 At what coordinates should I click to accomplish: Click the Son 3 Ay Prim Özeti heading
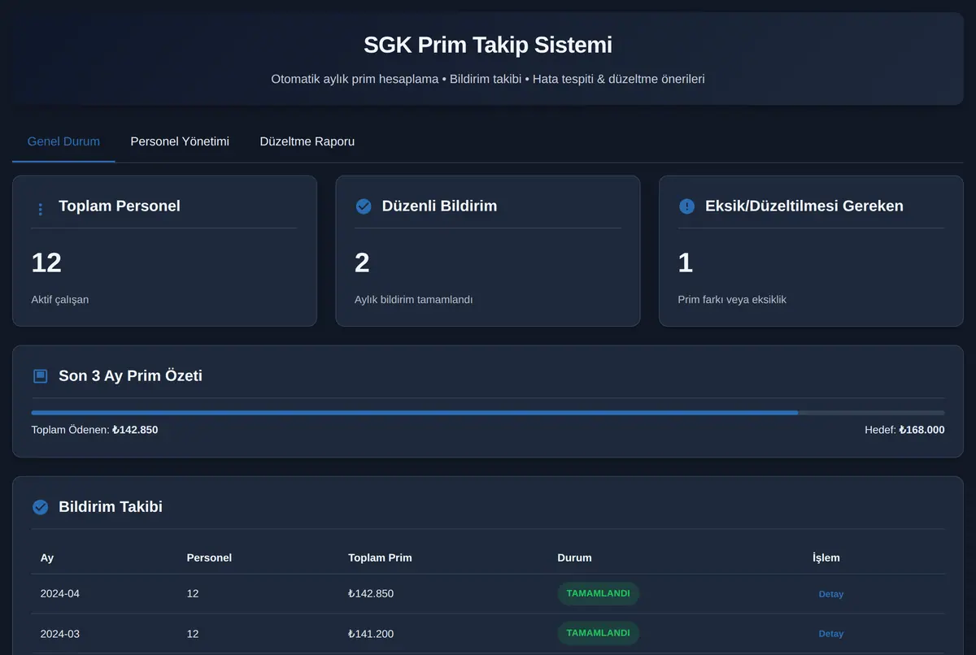pyautogui.click(x=130, y=375)
